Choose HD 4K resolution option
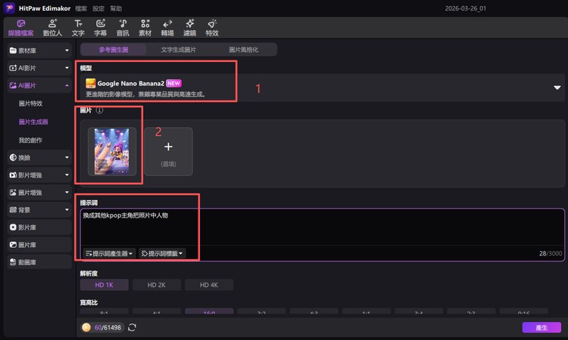Viewport: 568px width, 340px height. pyautogui.click(x=208, y=285)
